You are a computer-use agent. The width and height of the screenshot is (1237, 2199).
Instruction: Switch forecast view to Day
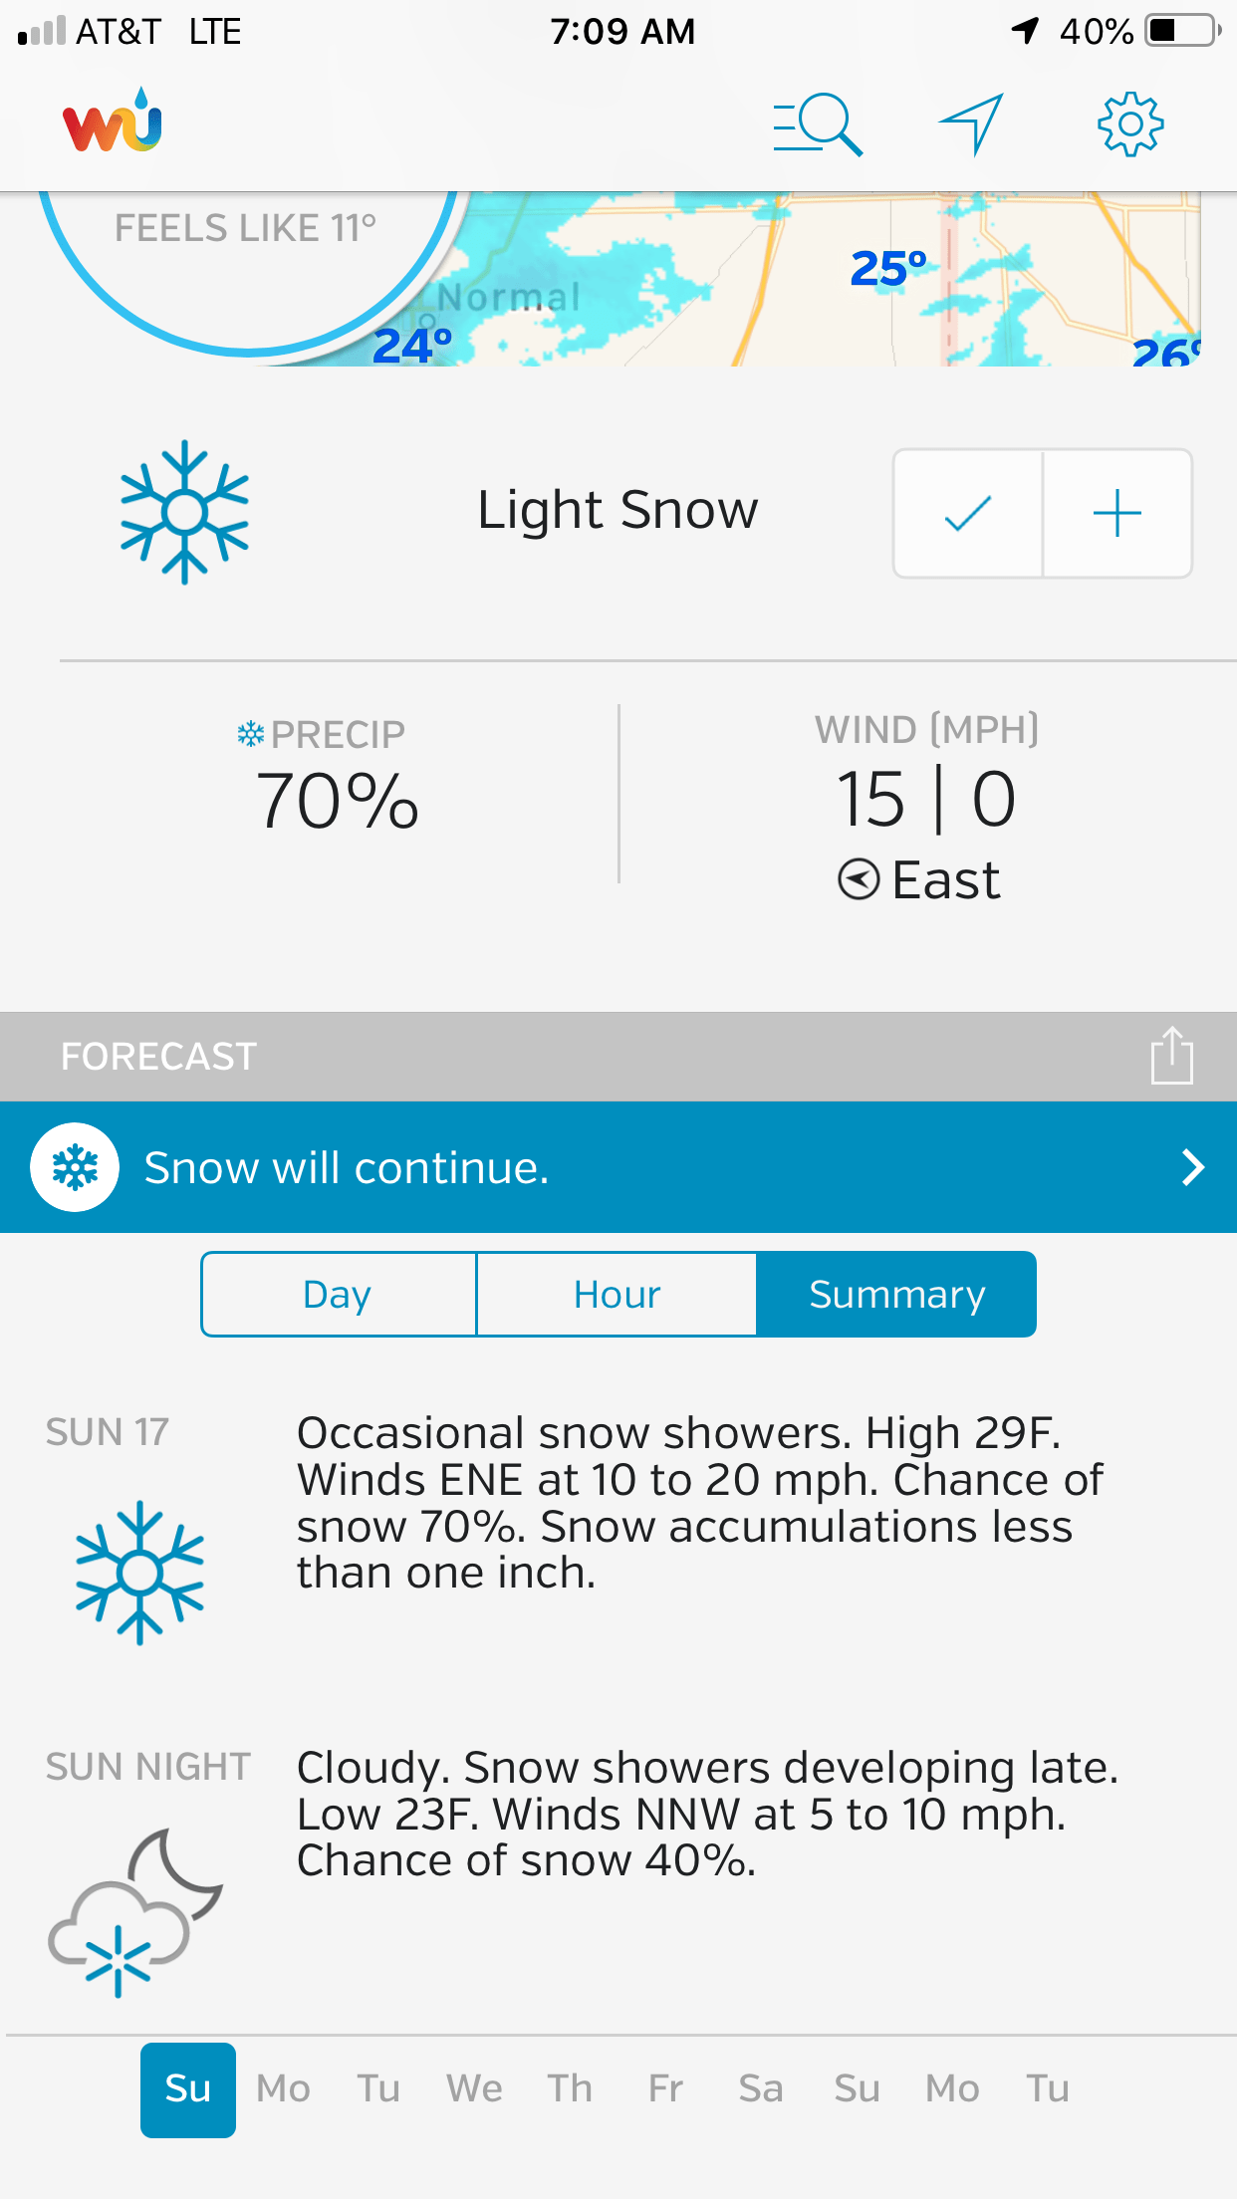pyautogui.click(x=339, y=1295)
